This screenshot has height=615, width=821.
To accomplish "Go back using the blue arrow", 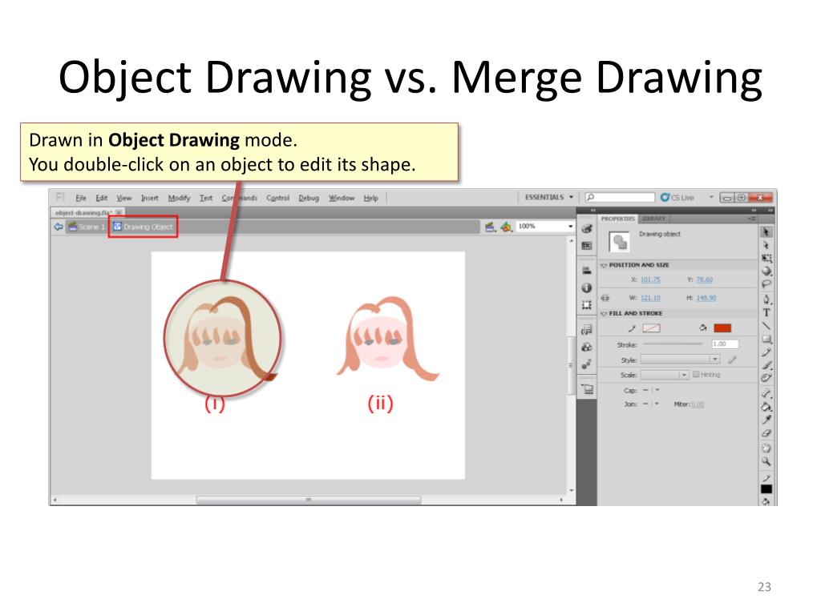I will 58,227.
